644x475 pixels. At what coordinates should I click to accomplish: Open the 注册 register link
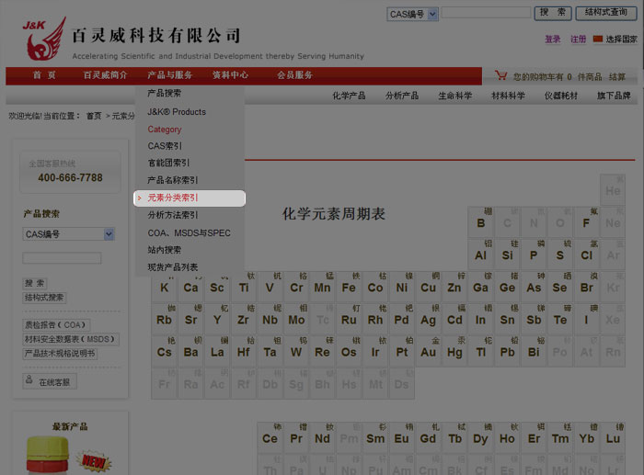(x=579, y=40)
